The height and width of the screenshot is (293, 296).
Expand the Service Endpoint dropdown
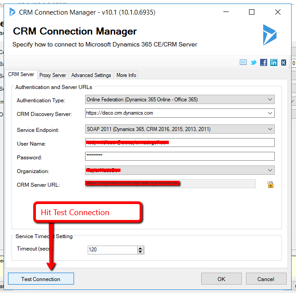click(x=270, y=129)
